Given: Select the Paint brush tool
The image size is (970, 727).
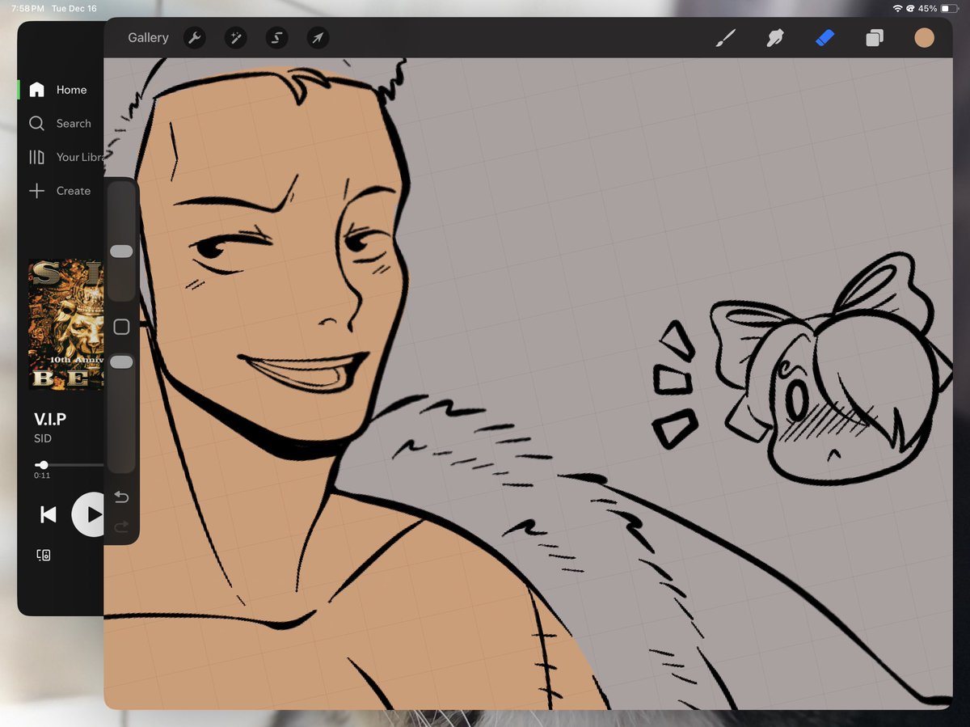Looking at the screenshot, I should 726,37.
